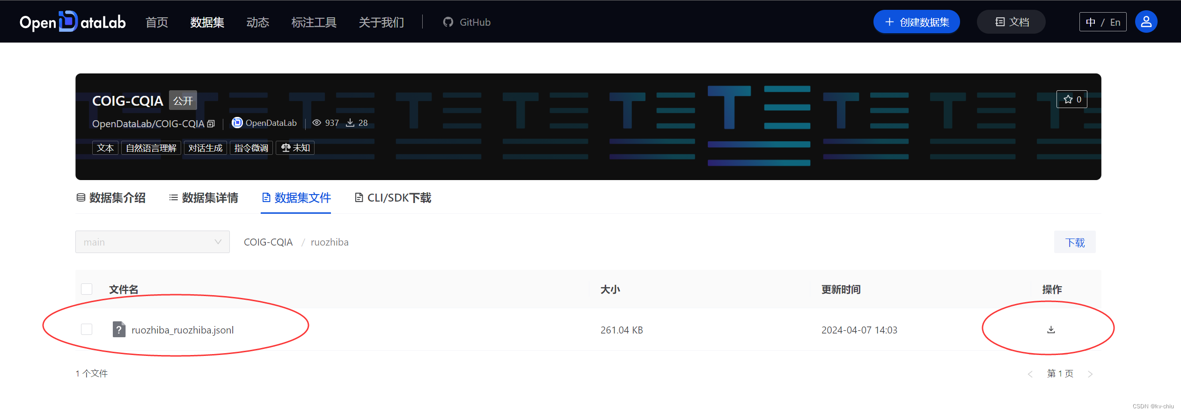Click the downloads icon showing 28
Viewport: 1181px width, 413px height.
[350, 123]
